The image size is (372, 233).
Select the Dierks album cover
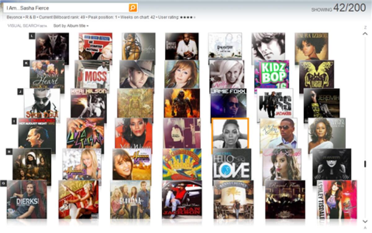pos(27,200)
